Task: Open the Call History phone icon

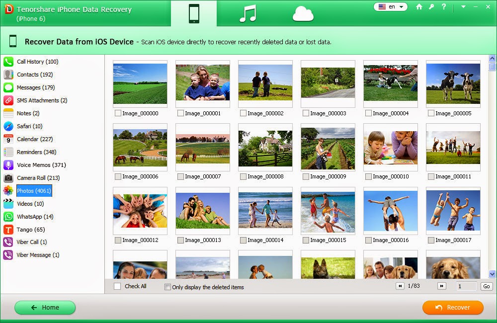Action: (x=8, y=62)
